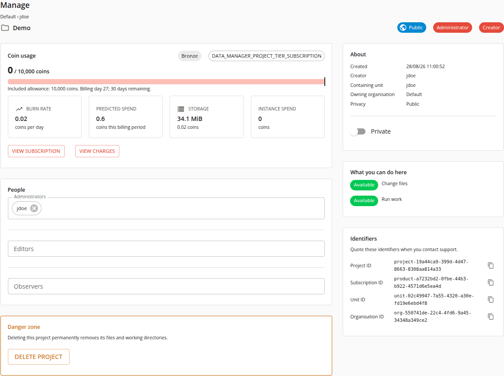Click the 'Demo' project name
This screenshot has width=504, height=376.
pyautogui.click(x=21, y=28)
